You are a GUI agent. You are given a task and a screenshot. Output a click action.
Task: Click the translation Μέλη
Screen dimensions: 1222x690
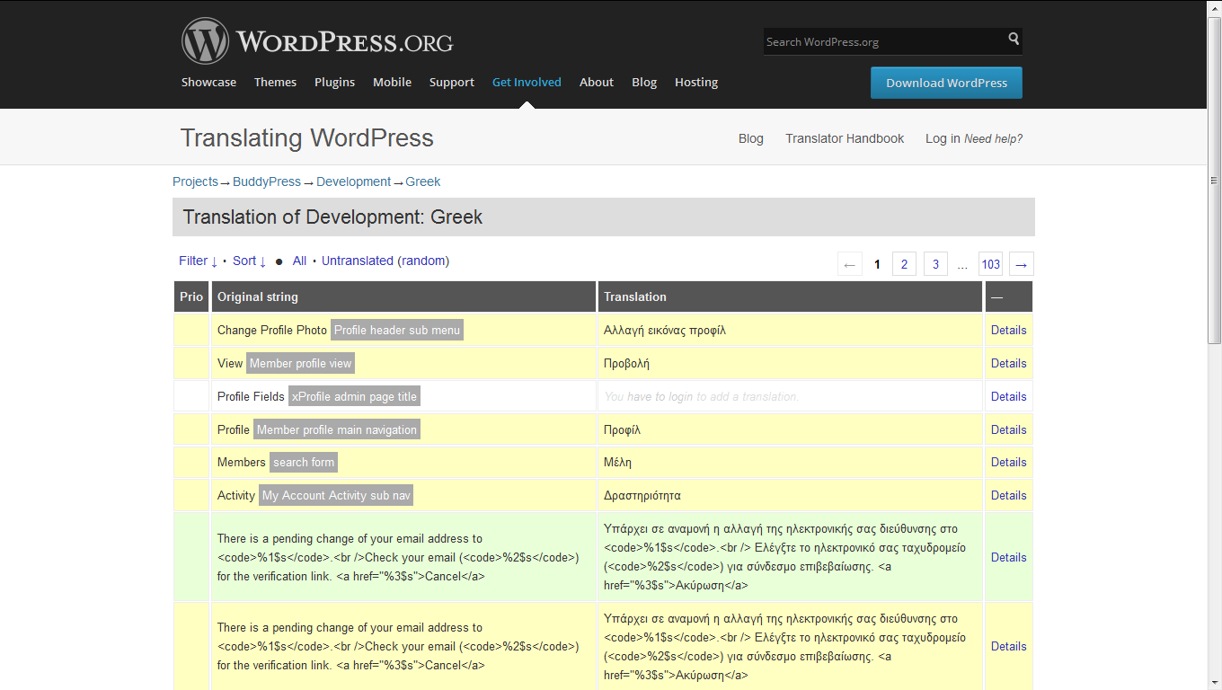click(617, 462)
